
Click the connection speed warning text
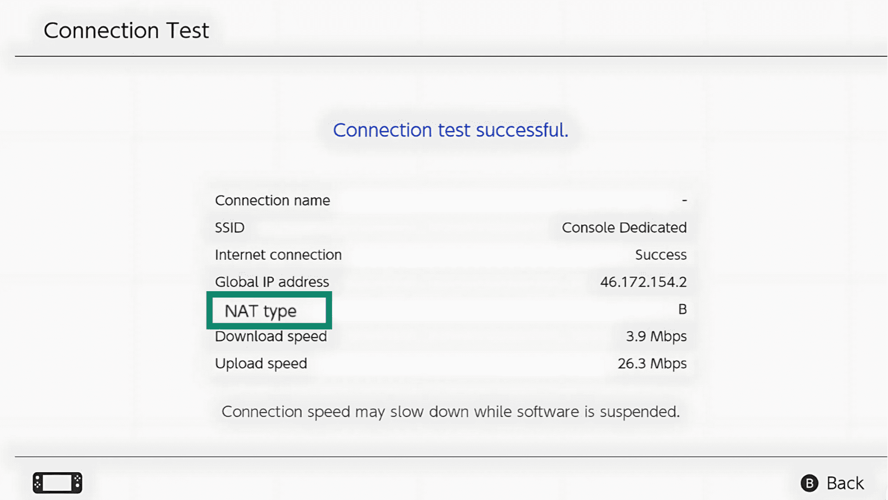point(450,412)
